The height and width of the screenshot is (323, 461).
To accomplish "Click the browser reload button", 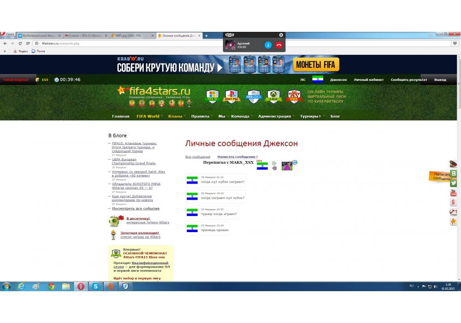I will [x=20, y=43].
